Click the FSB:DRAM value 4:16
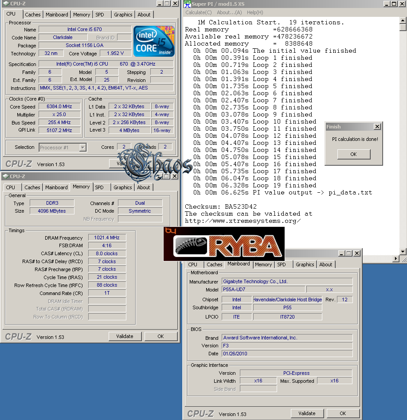Image resolution: width=407 pixels, height=420 pixels. (107, 245)
